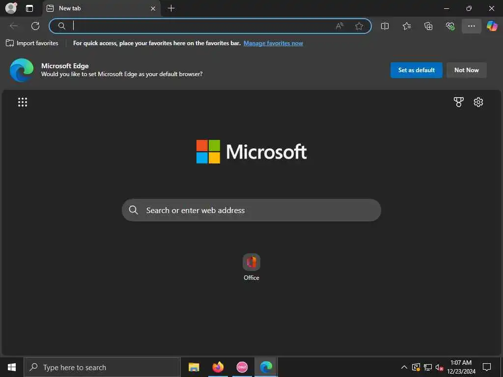The image size is (503, 377).
Task: Click the network status tray icon
Action: point(428,367)
